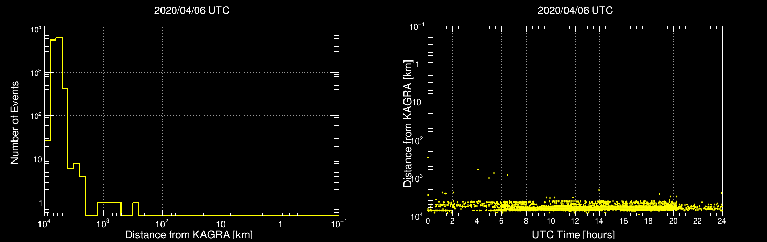Pick the hour 2 tick on the UTC Time axis
Viewport: 767px width, 242px height.
pyautogui.click(x=452, y=221)
